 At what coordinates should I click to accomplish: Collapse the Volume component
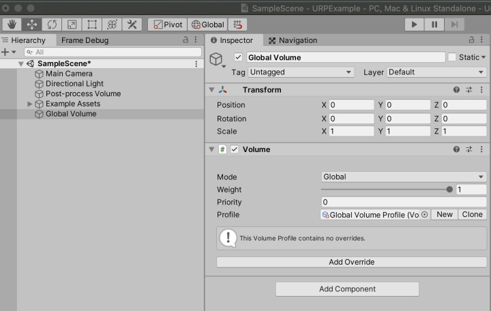(211, 149)
